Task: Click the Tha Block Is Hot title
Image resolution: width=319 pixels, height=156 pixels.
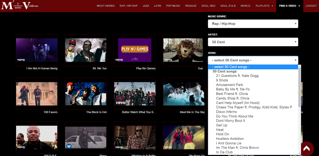Action: tap(96, 112)
